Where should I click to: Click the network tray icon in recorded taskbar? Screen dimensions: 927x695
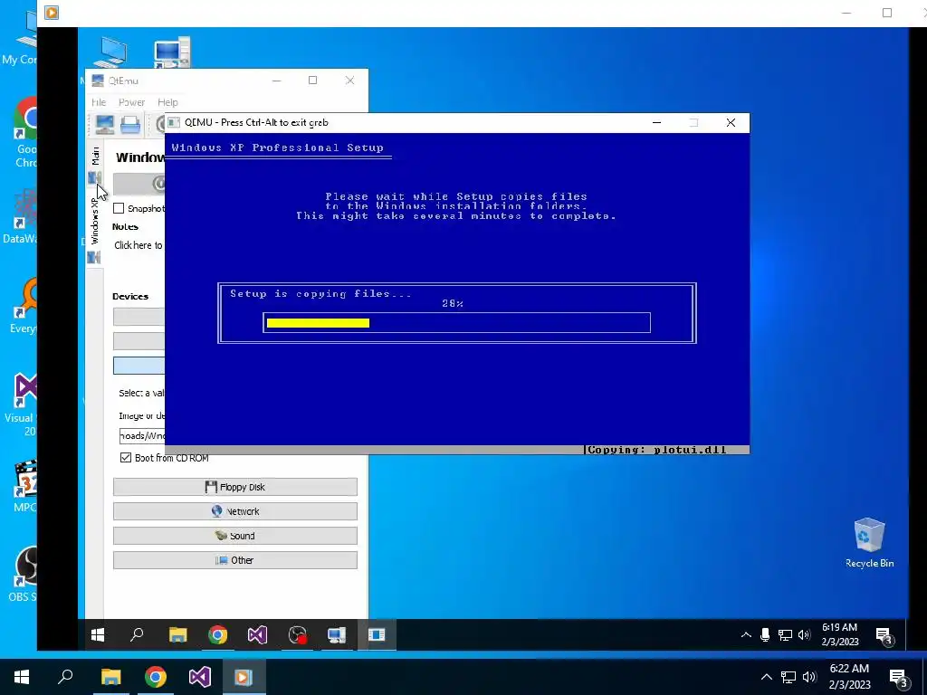[x=785, y=634]
